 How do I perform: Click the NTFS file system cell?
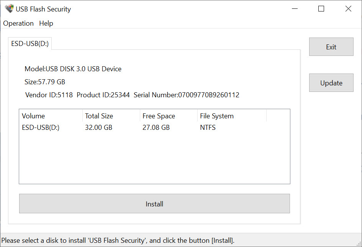coord(208,128)
